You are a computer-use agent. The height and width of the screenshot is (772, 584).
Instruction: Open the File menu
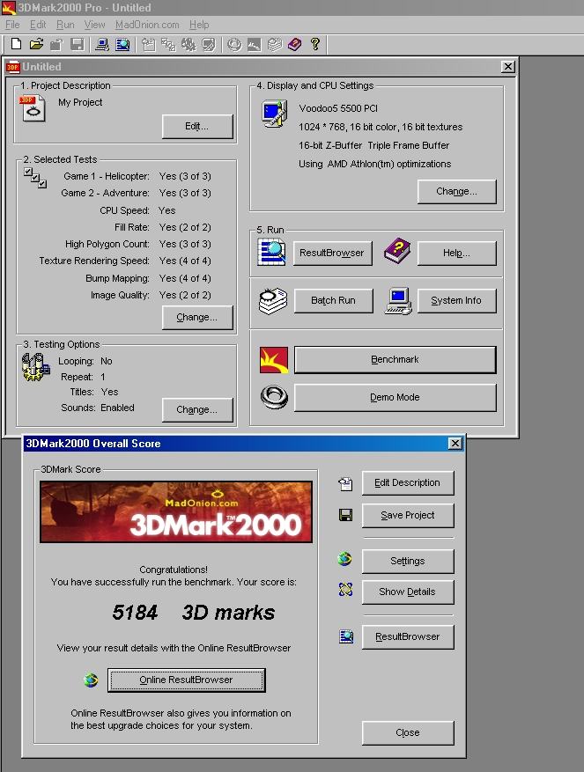(x=12, y=25)
